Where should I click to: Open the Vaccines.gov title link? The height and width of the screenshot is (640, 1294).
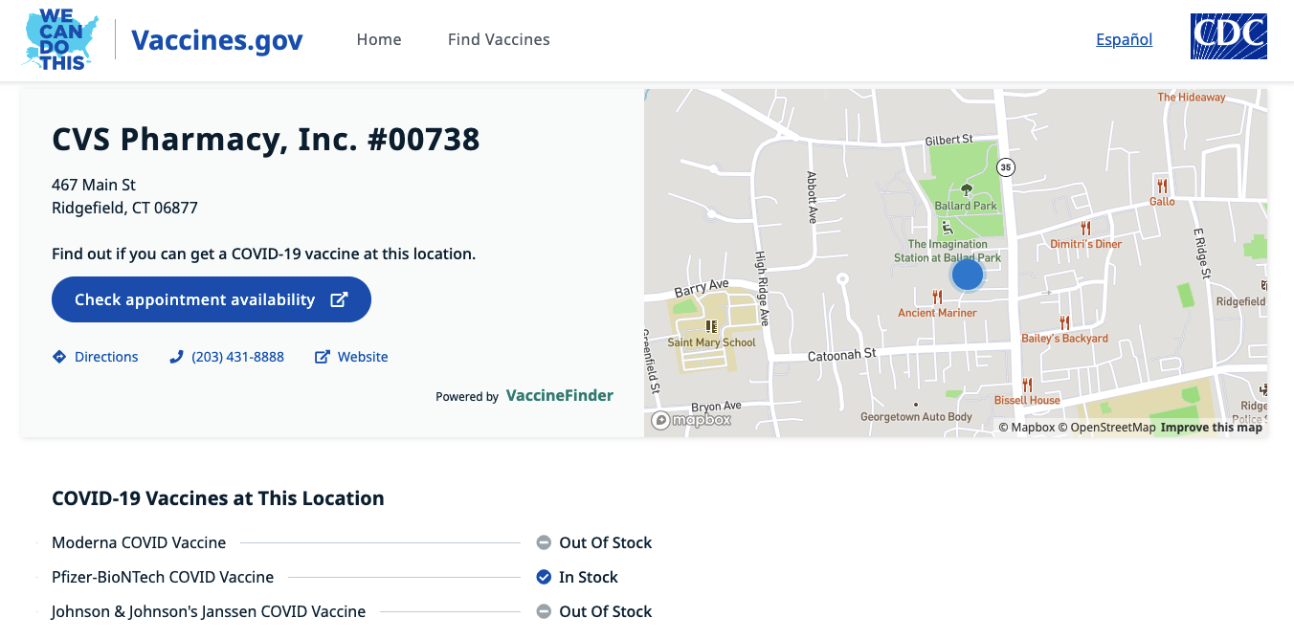point(217,39)
